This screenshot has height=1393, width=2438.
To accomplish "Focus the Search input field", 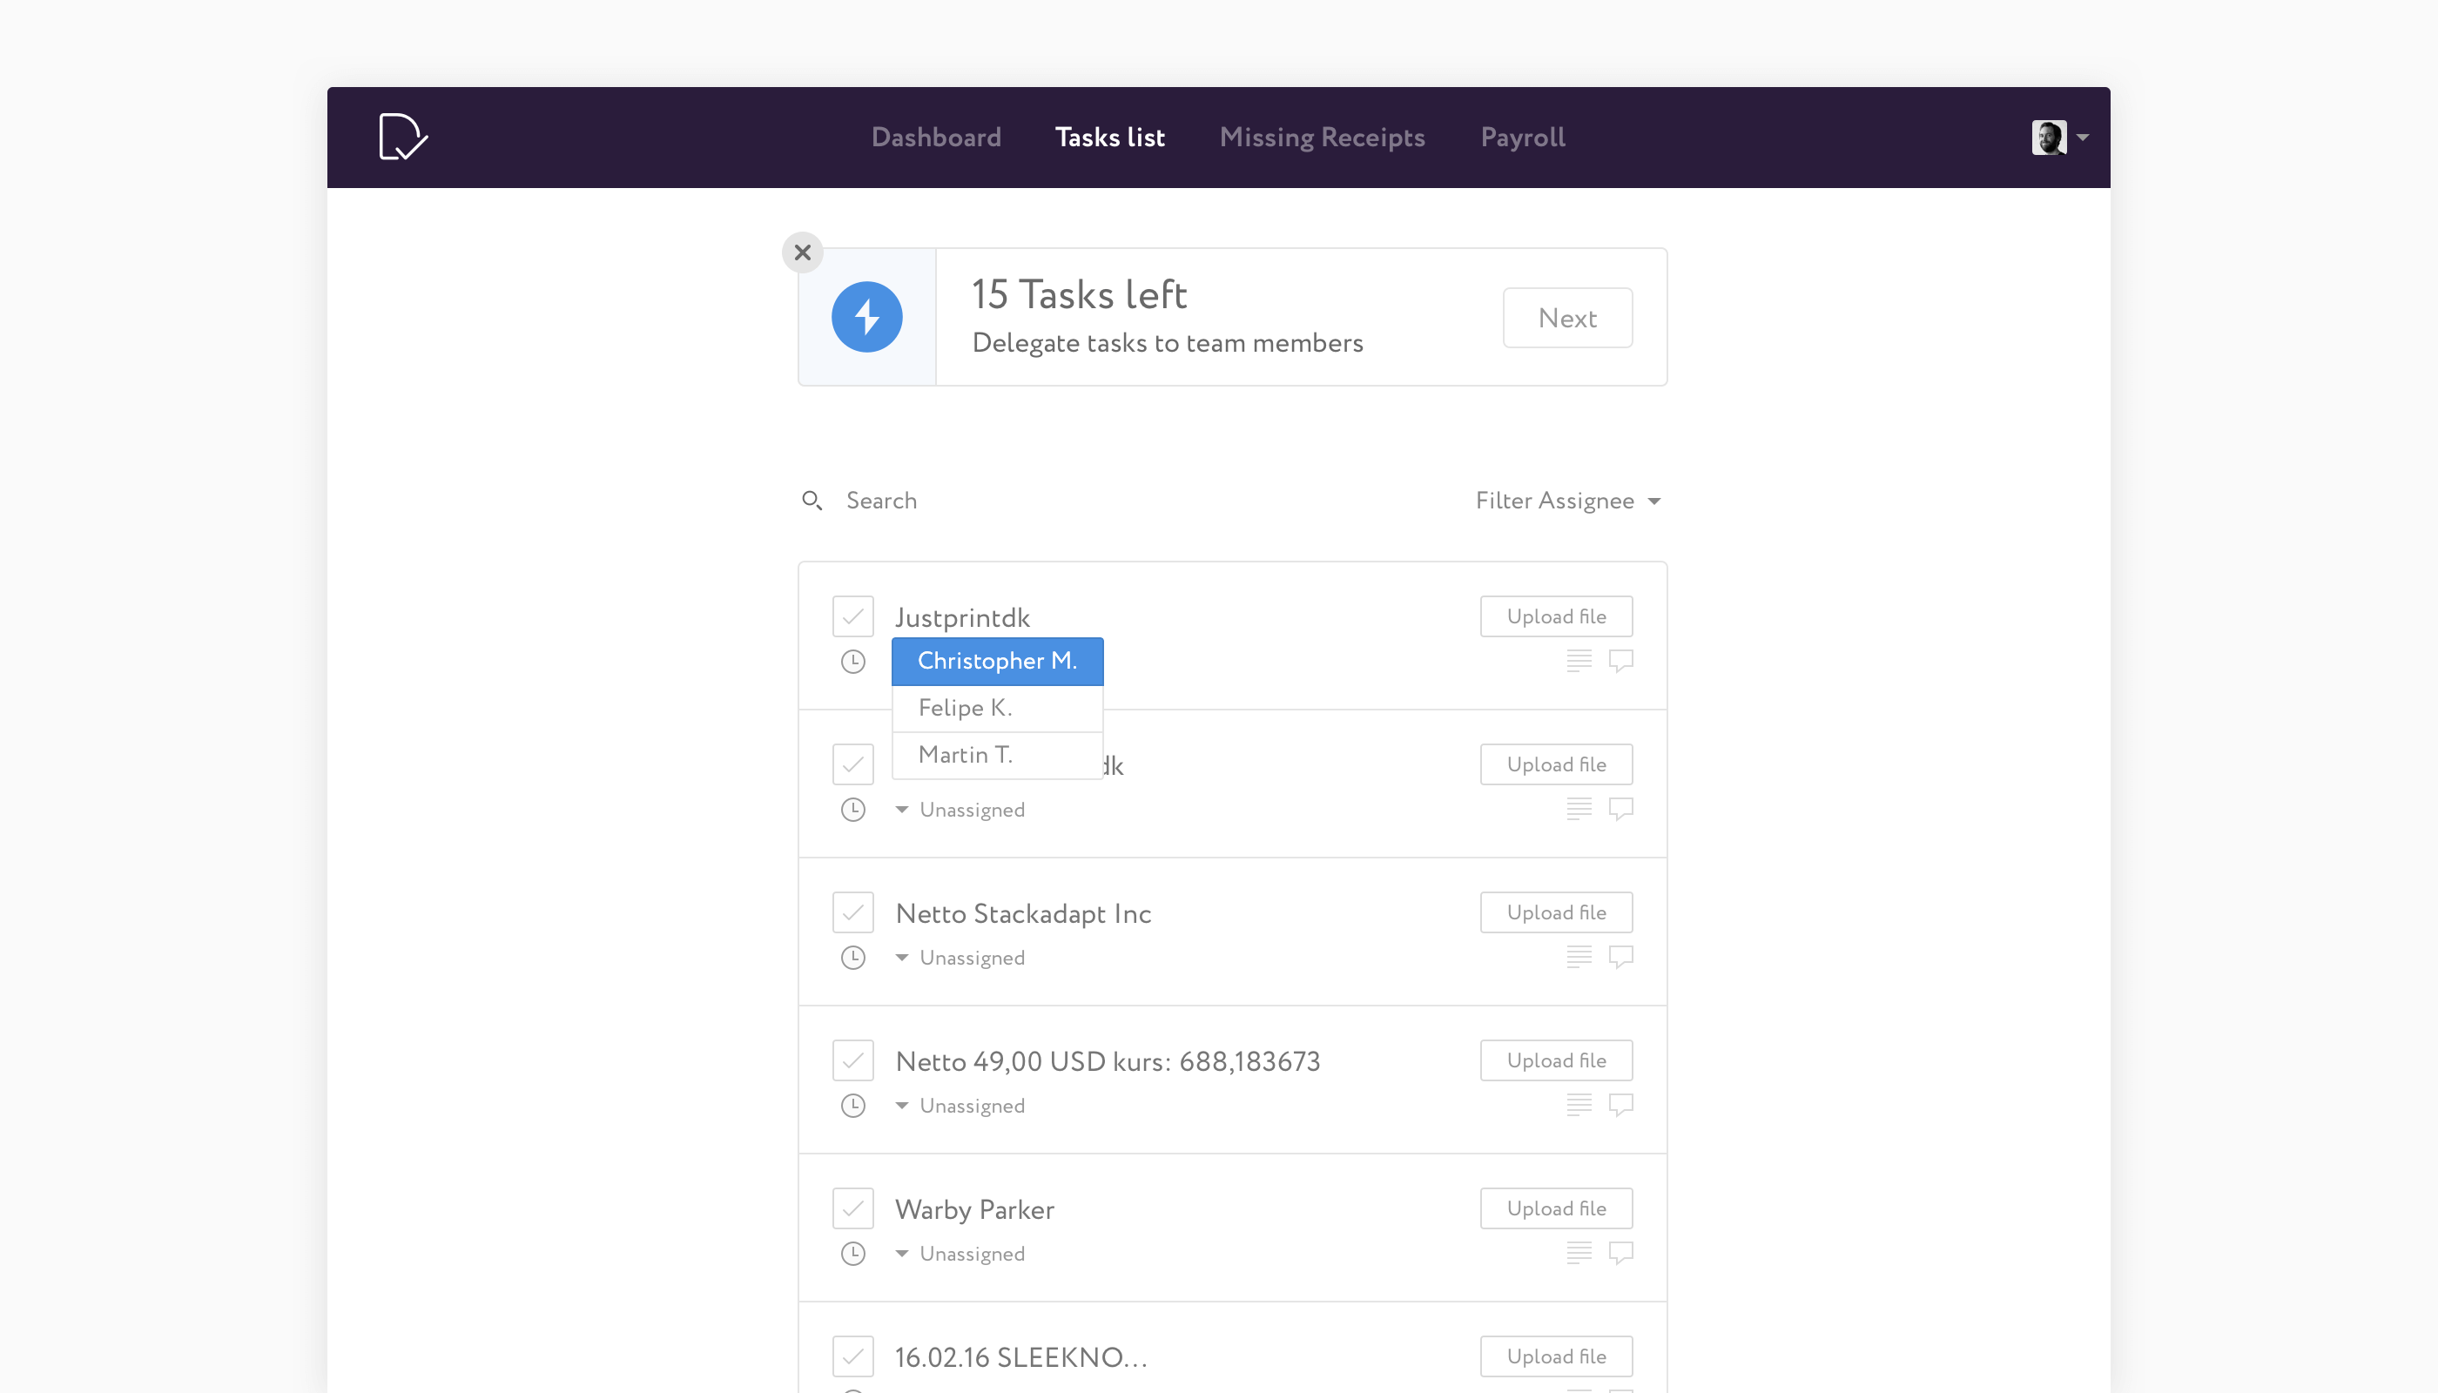I will pyautogui.click(x=1053, y=501).
